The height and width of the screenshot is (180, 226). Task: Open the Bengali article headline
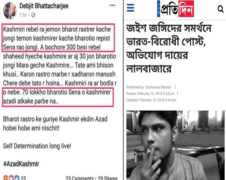coord(169,48)
